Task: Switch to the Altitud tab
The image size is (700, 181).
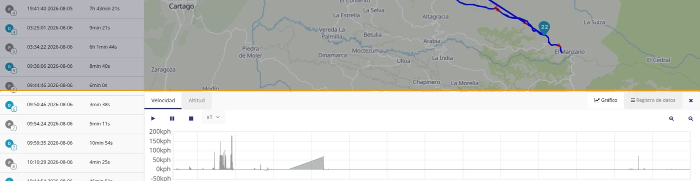Action: pos(196,100)
